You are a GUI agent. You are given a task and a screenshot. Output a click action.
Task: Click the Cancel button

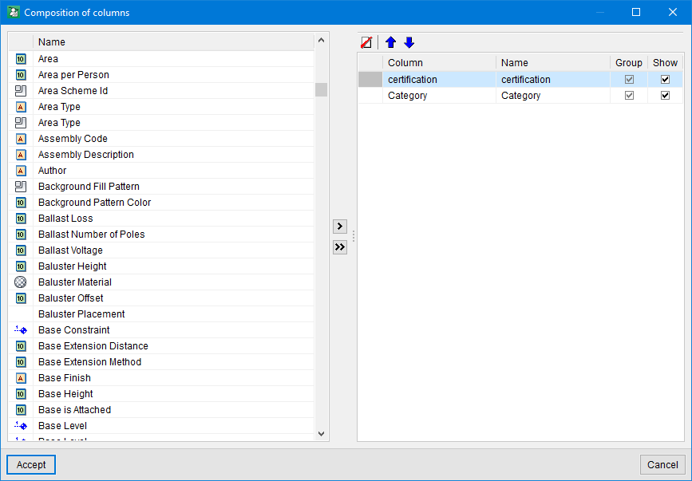(x=662, y=464)
